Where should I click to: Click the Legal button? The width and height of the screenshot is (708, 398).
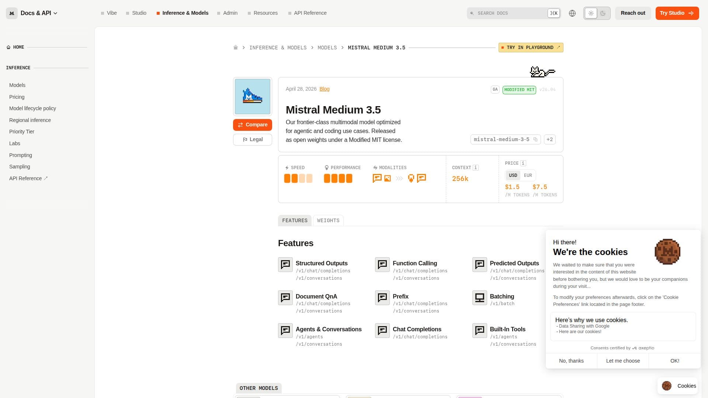click(253, 140)
